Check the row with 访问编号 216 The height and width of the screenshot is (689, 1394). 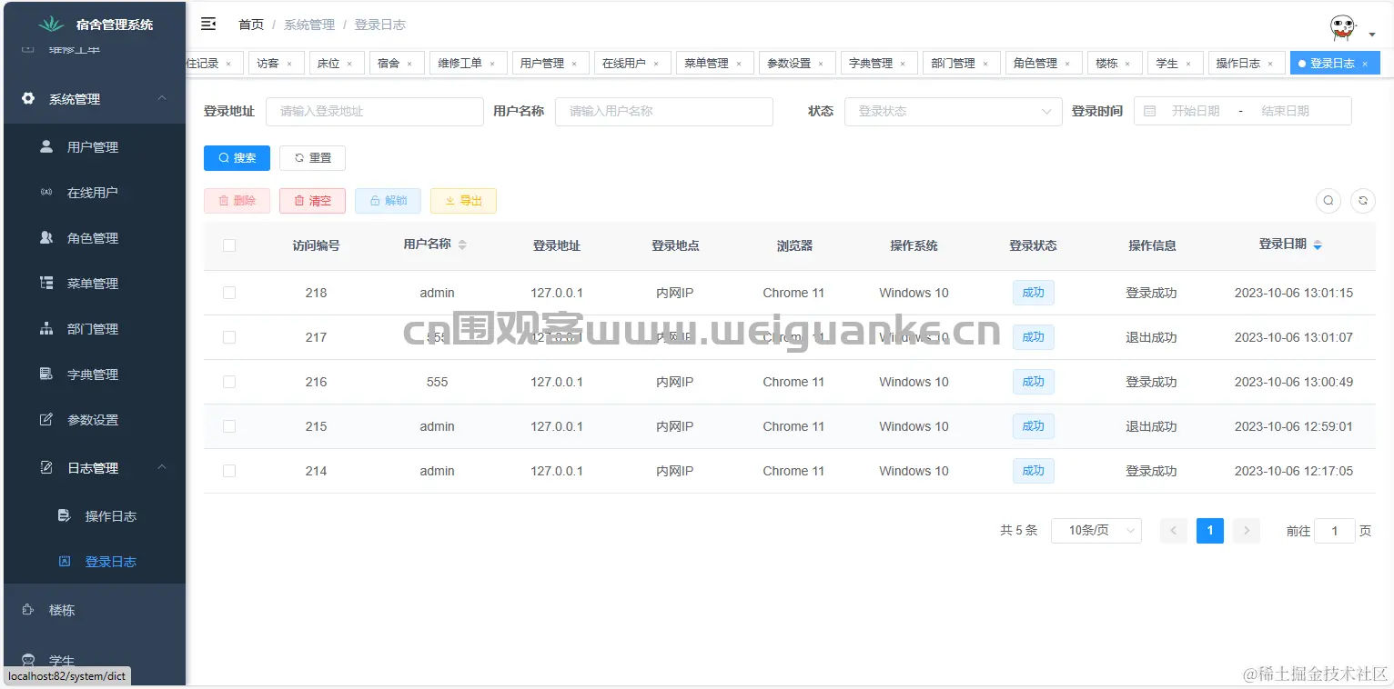pos(229,382)
